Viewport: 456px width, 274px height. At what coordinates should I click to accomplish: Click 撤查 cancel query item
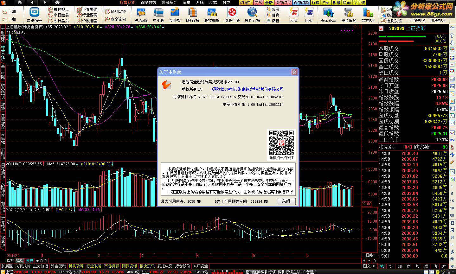(273, 21)
